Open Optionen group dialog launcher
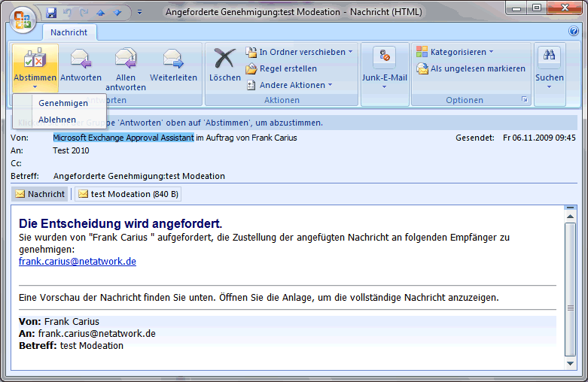 [x=525, y=99]
